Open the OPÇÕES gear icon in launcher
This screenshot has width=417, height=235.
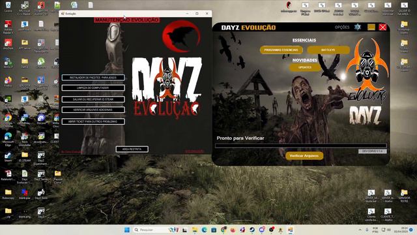click(x=358, y=27)
